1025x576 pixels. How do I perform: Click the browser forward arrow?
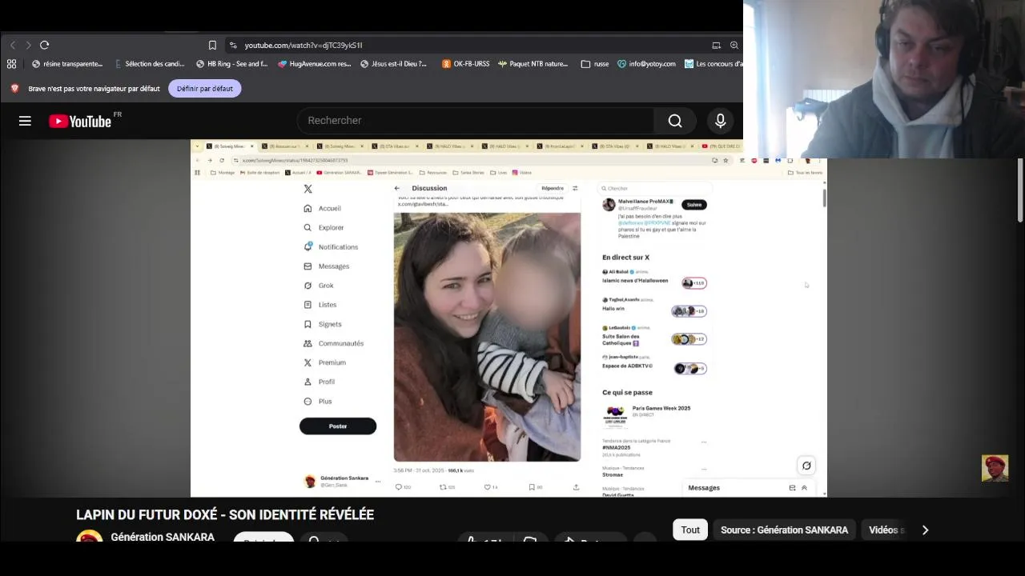coord(28,45)
